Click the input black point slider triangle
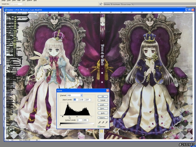196x147 pixels. (x=62, y=116)
